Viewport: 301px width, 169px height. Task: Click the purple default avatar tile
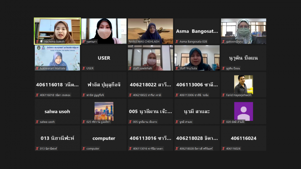pos(243,111)
